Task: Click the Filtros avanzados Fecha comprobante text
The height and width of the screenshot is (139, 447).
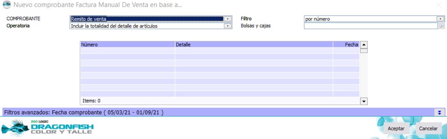Action: (x=83, y=112)
